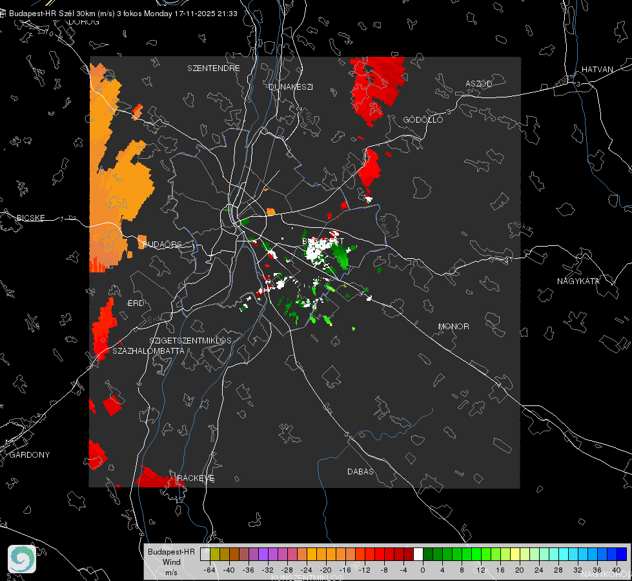Screen dimensions: 632x581
Task: Click the positive 28 legend value
Action: coord(558,570)
